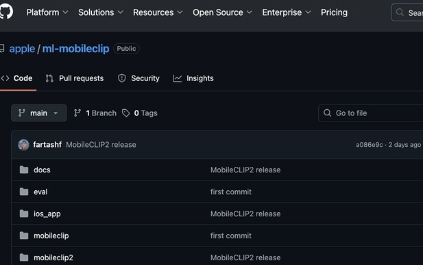This screenshot has height=265, width=423.
Task: Open the apple organization link
Action: 22,49
